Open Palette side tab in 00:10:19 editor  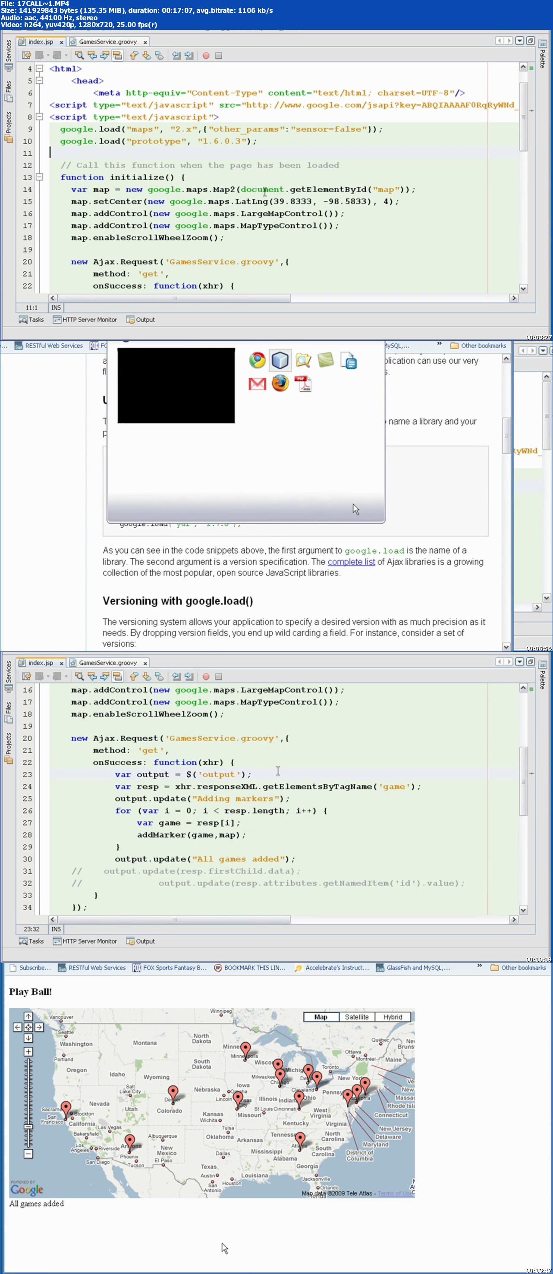point(542,676)
